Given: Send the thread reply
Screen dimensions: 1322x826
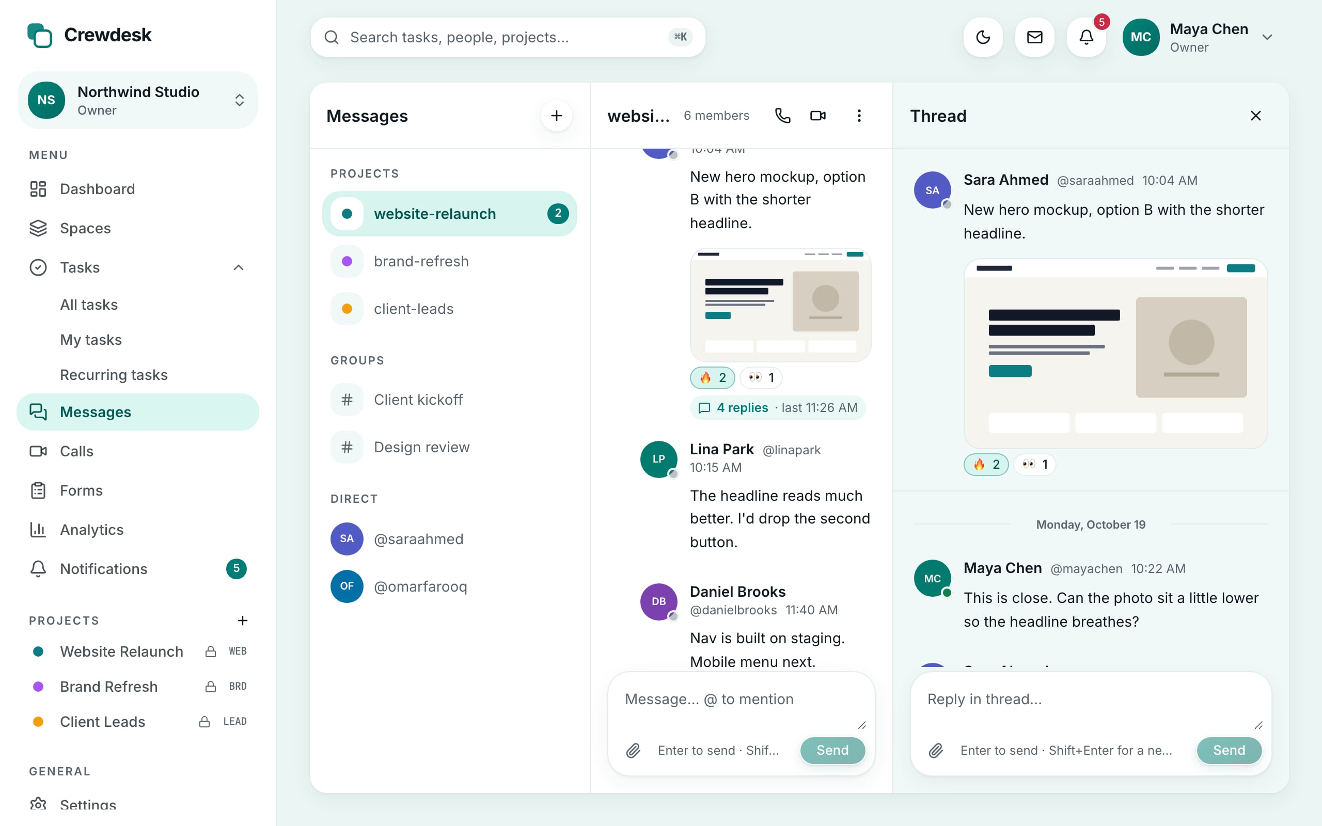Looking at the screenshot, I should pos(1229,750).
